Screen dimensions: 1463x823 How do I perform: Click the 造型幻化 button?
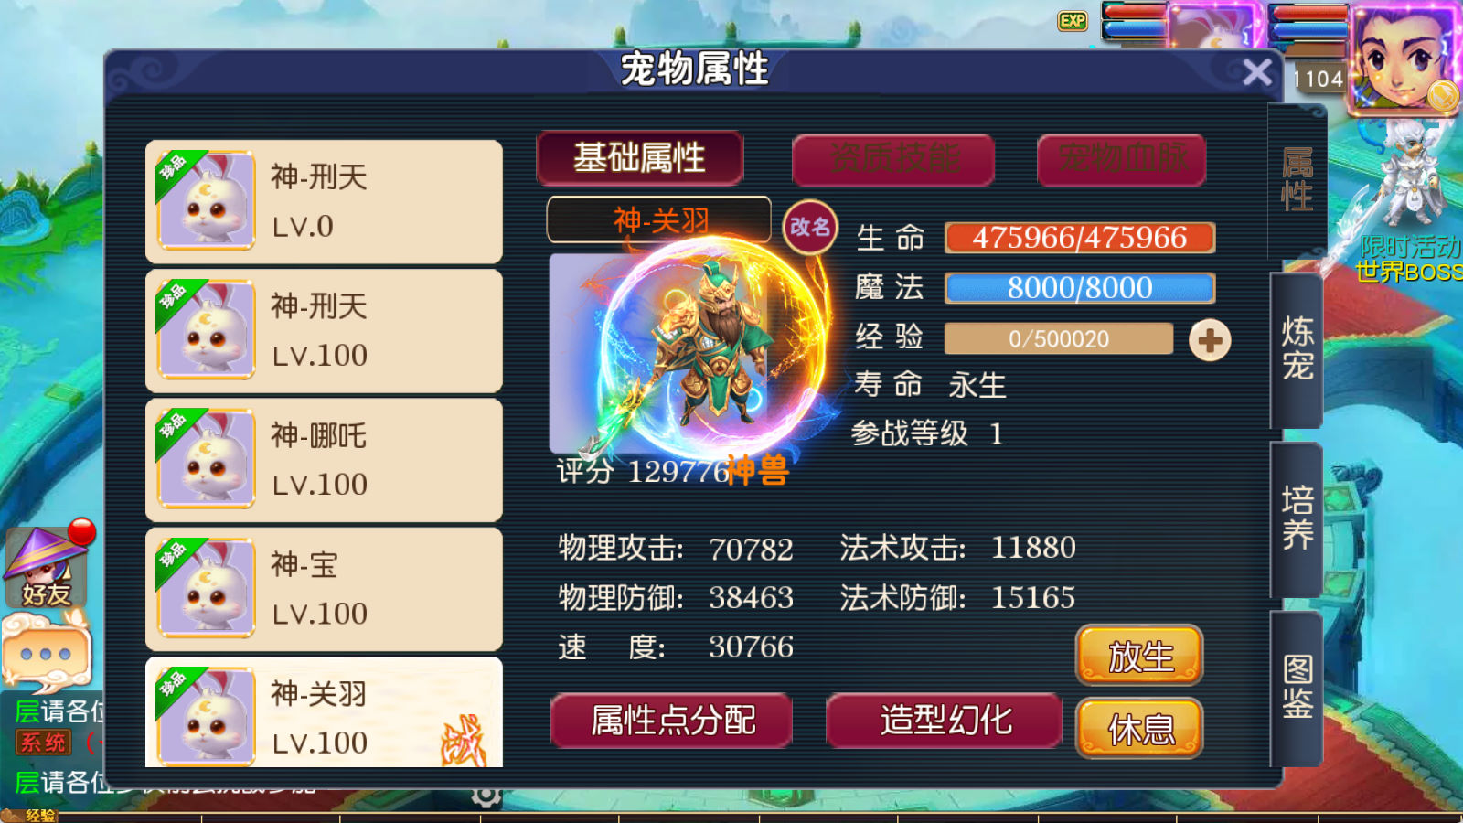pos(945,721)
